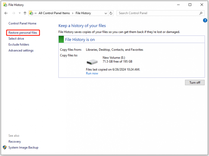
Task: Open Advanced settings link
Action: (21, 50)
